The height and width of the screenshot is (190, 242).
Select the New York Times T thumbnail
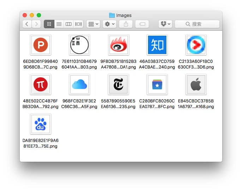pyautogui.click(x=118, y=84)
